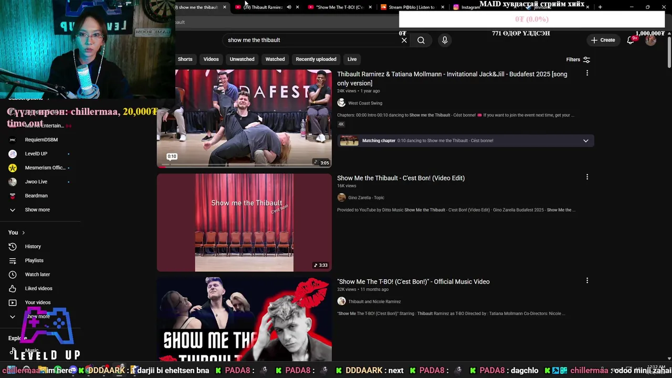Click West Coast Swing channel avatar

pos(341,103)
